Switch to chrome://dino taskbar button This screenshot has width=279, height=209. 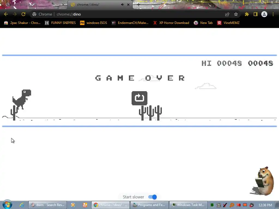tap(111, 205)
